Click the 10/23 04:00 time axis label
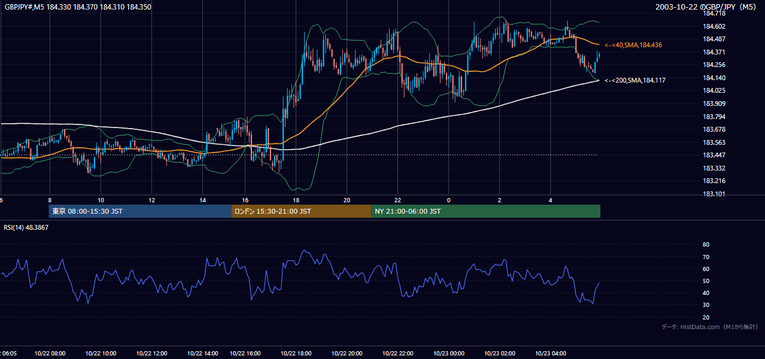Viewport: 765px width, 359px height. click(x=550, y=354)
